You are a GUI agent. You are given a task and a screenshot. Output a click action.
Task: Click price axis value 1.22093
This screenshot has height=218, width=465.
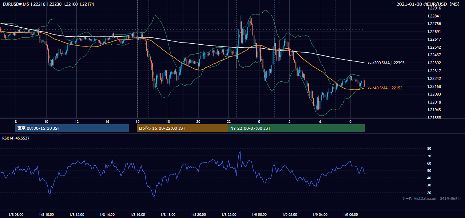[x=434, y=94]
